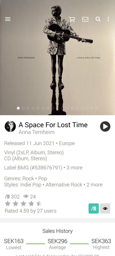Open the hamburger navigation menu

8,19
